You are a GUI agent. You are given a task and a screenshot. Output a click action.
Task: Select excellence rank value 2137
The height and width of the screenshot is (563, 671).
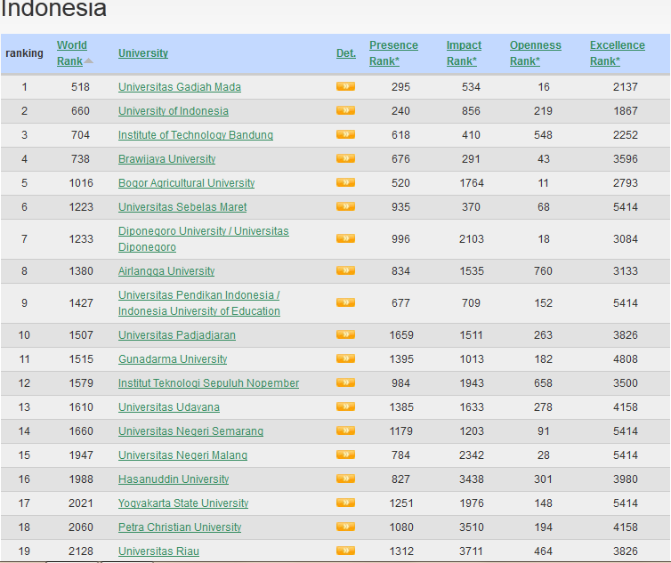[626, 87]
